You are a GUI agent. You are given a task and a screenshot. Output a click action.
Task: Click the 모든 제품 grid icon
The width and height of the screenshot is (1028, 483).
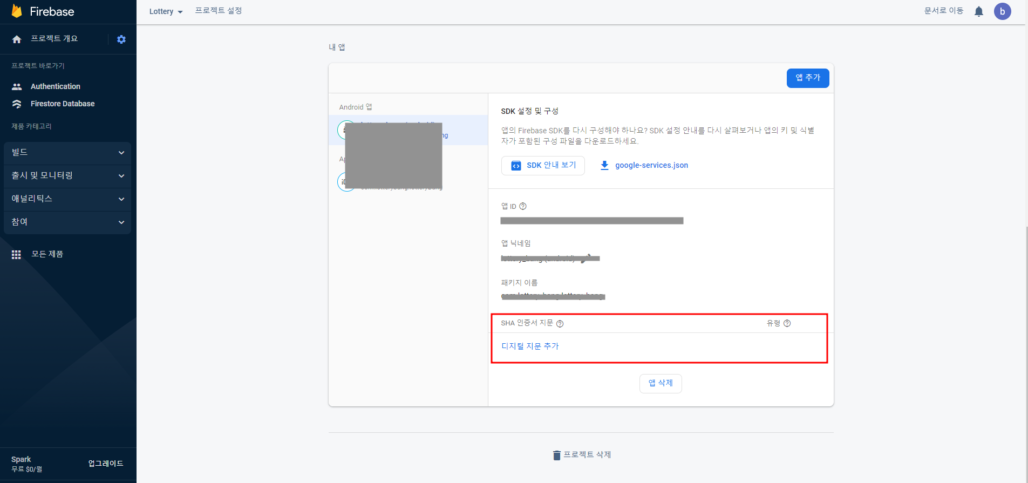[x=17, y=254]
